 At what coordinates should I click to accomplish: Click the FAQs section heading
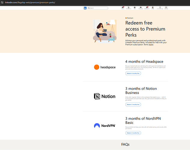(x=125, y=144)
